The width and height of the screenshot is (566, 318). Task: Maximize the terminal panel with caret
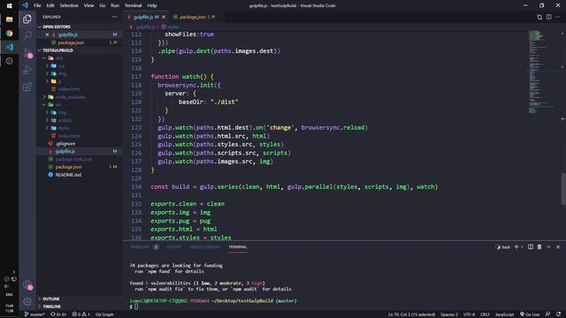[548, 247]
